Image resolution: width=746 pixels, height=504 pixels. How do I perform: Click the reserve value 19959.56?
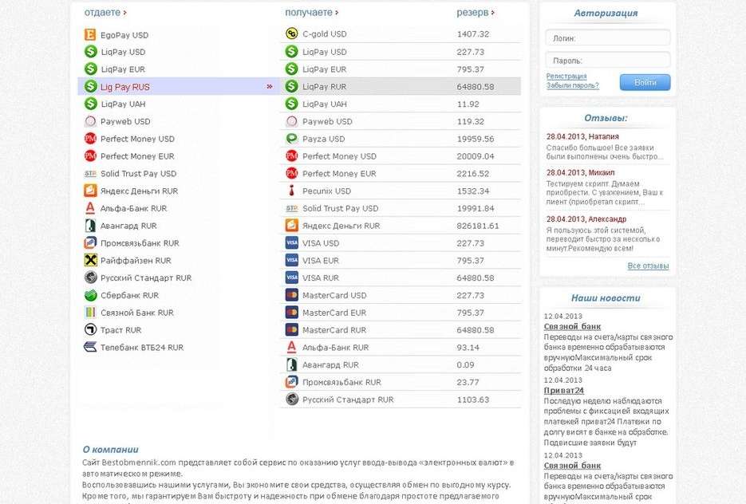(476, 139)
